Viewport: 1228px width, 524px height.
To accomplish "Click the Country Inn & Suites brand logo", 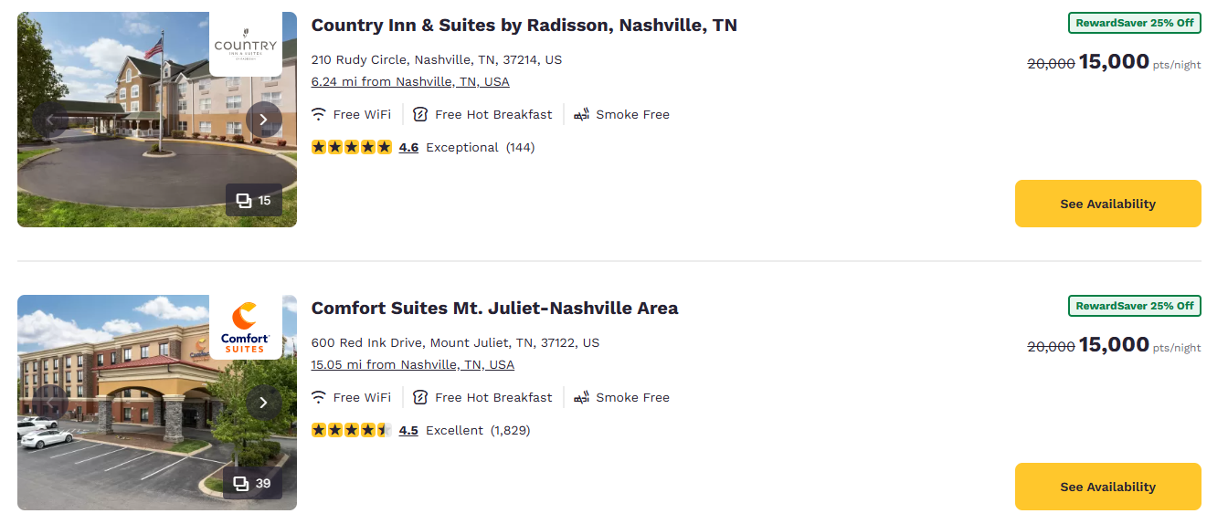I will pos(245,44).
